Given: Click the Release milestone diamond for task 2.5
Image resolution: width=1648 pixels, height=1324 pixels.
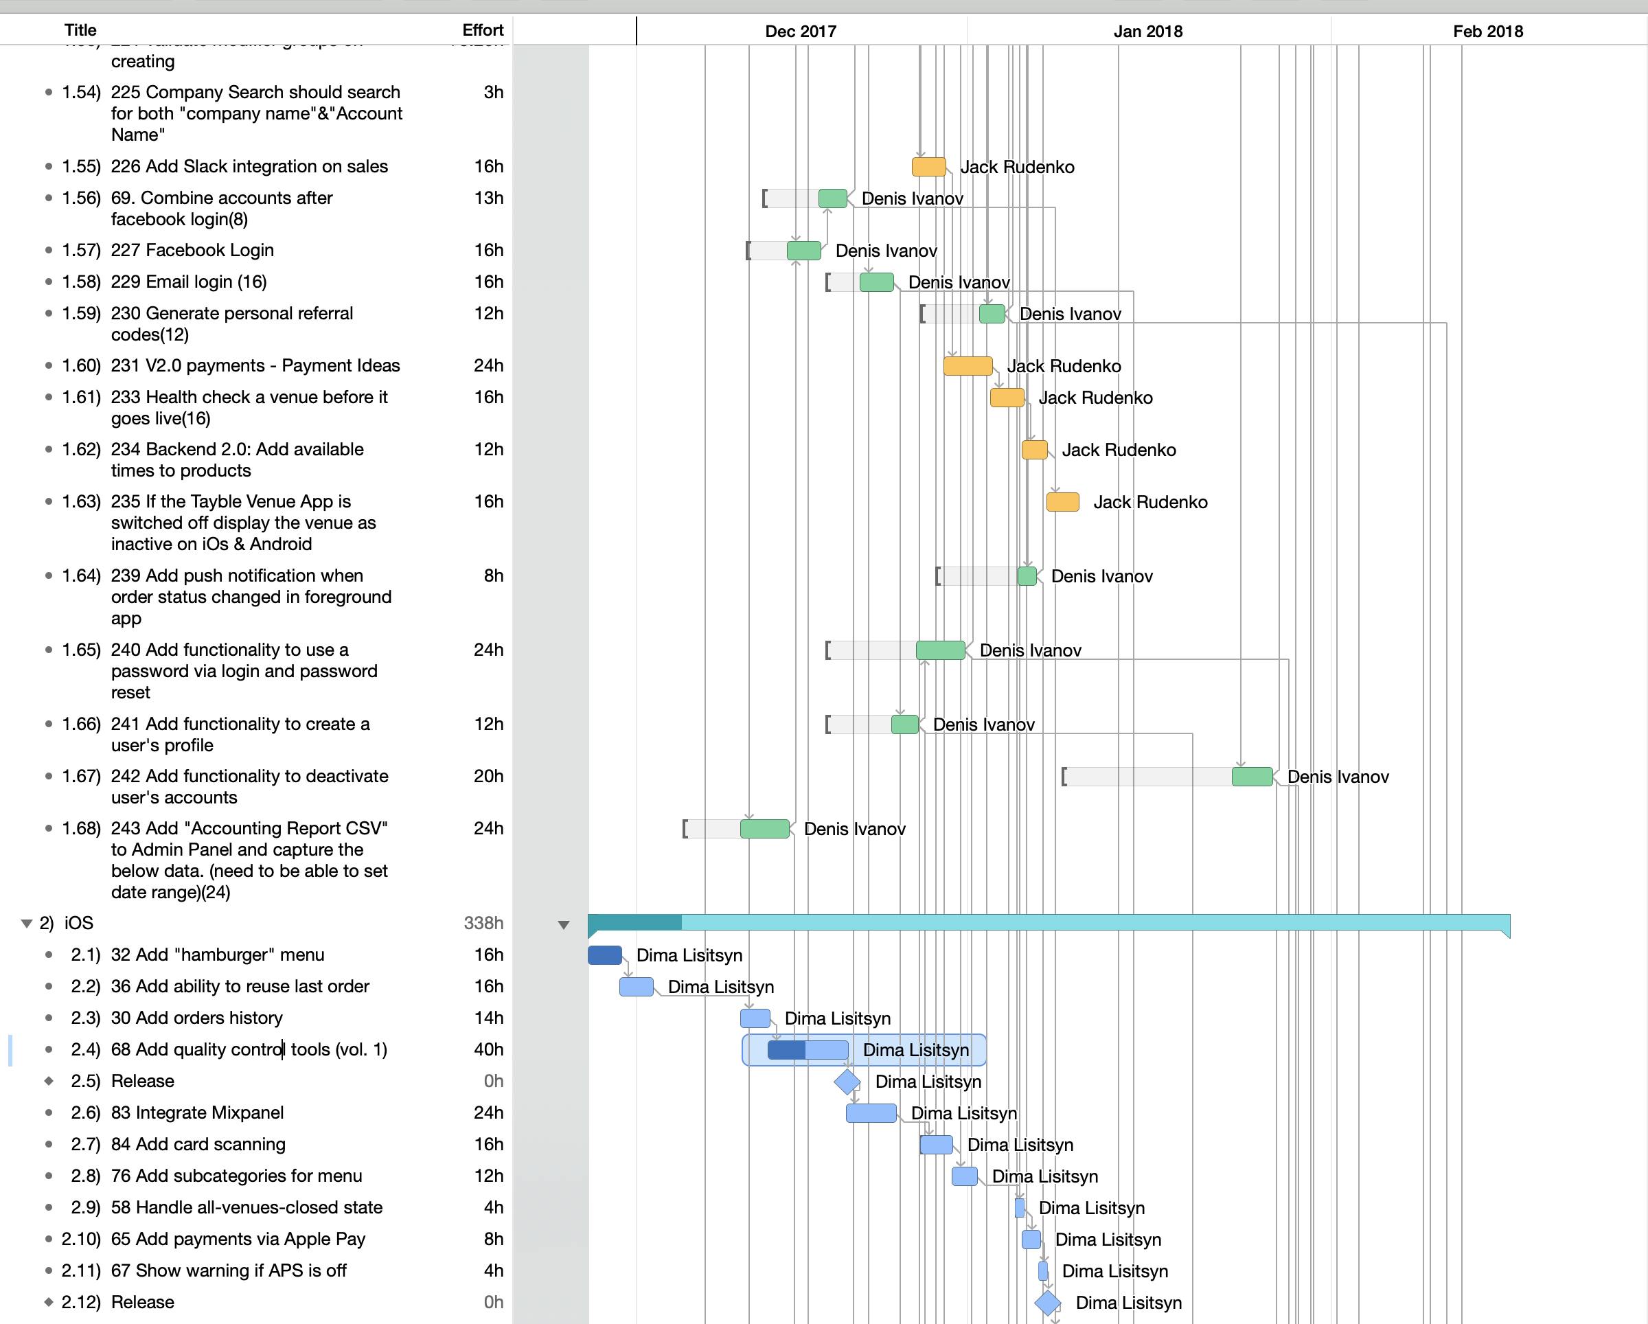Looking at the screenshot, I should (847, 1081).
